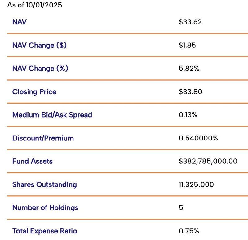This screenshot has height=240, width=248.
Task: Select the NAV Change ($) label
Action: (39, 45)
